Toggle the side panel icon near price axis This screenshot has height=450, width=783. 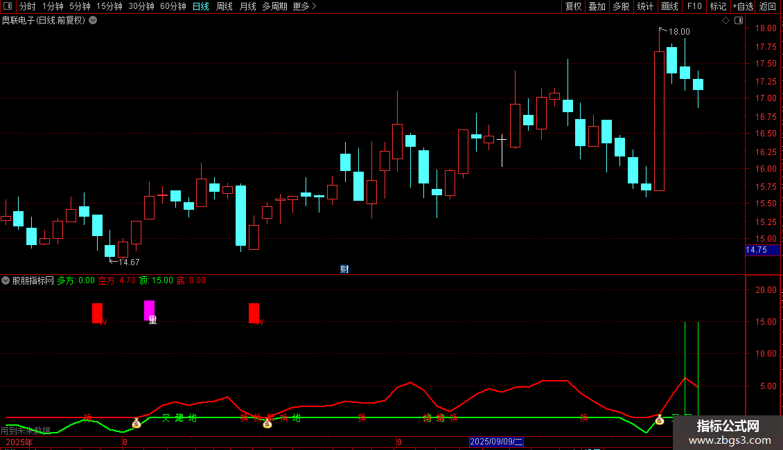pyautogui.click(x=739, y=21)
